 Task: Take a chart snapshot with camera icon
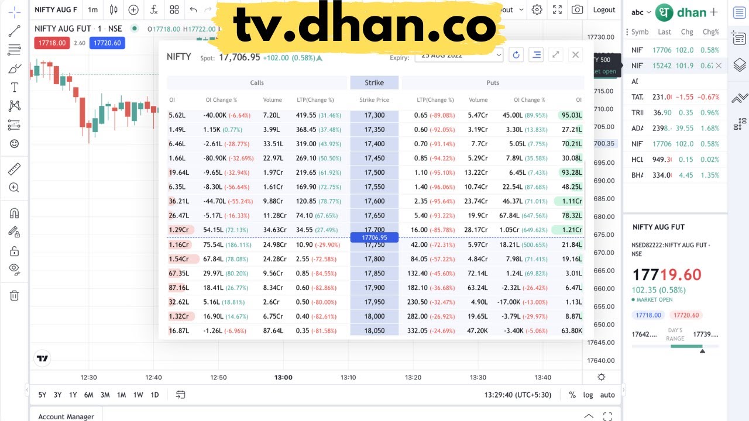pyautogui.click(x=578, y=10)
